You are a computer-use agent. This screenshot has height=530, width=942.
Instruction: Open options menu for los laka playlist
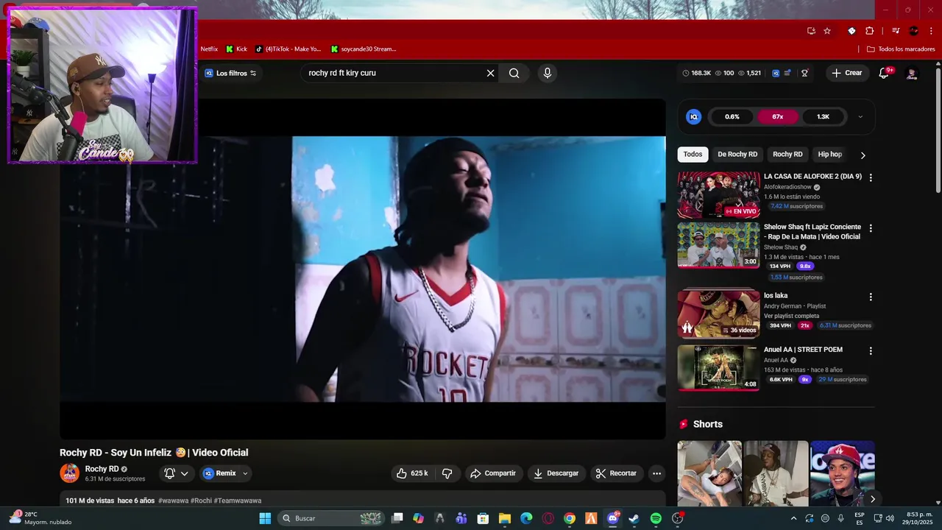click(x=871, y=297)
